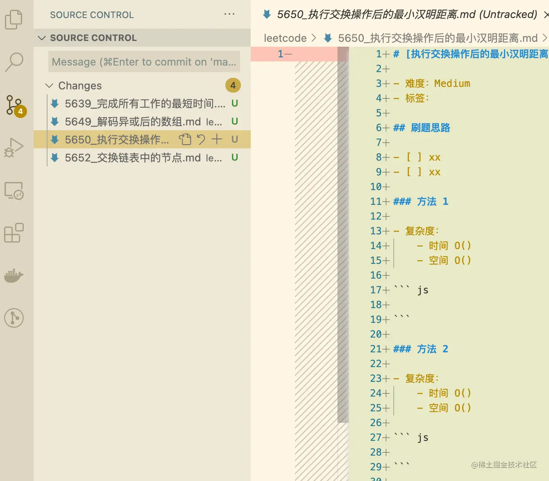549x481 pixels.
Task: Click the 复杂度: line on line 13
Action: [x=416, y=231]
